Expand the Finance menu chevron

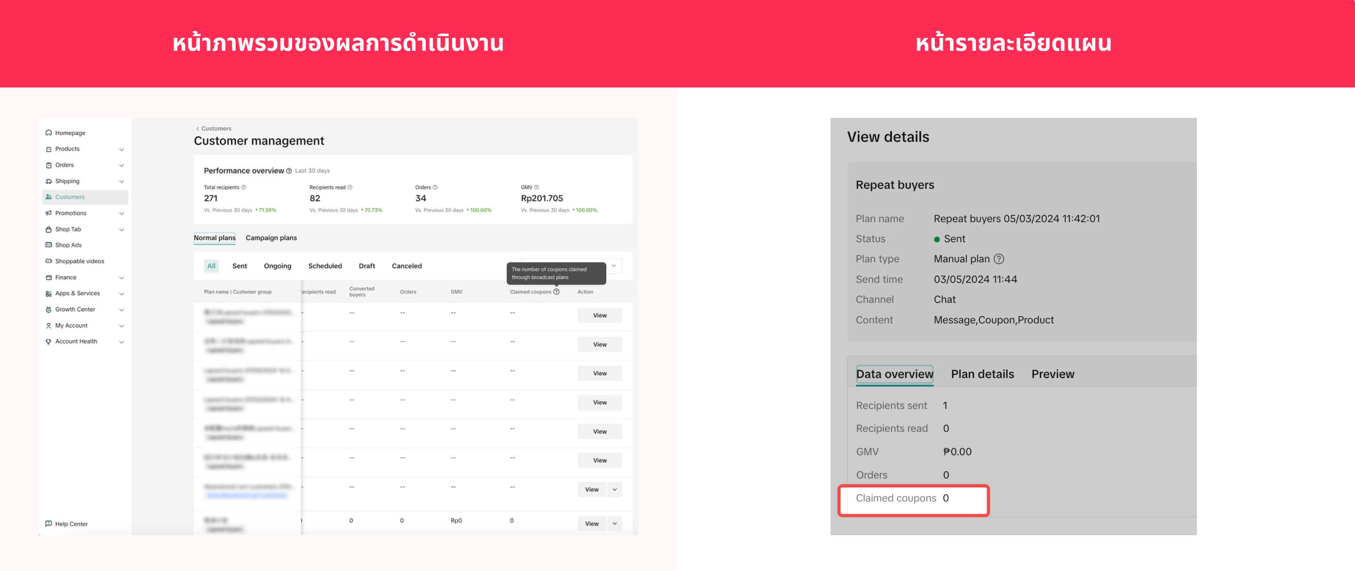(x=121, y=278)
